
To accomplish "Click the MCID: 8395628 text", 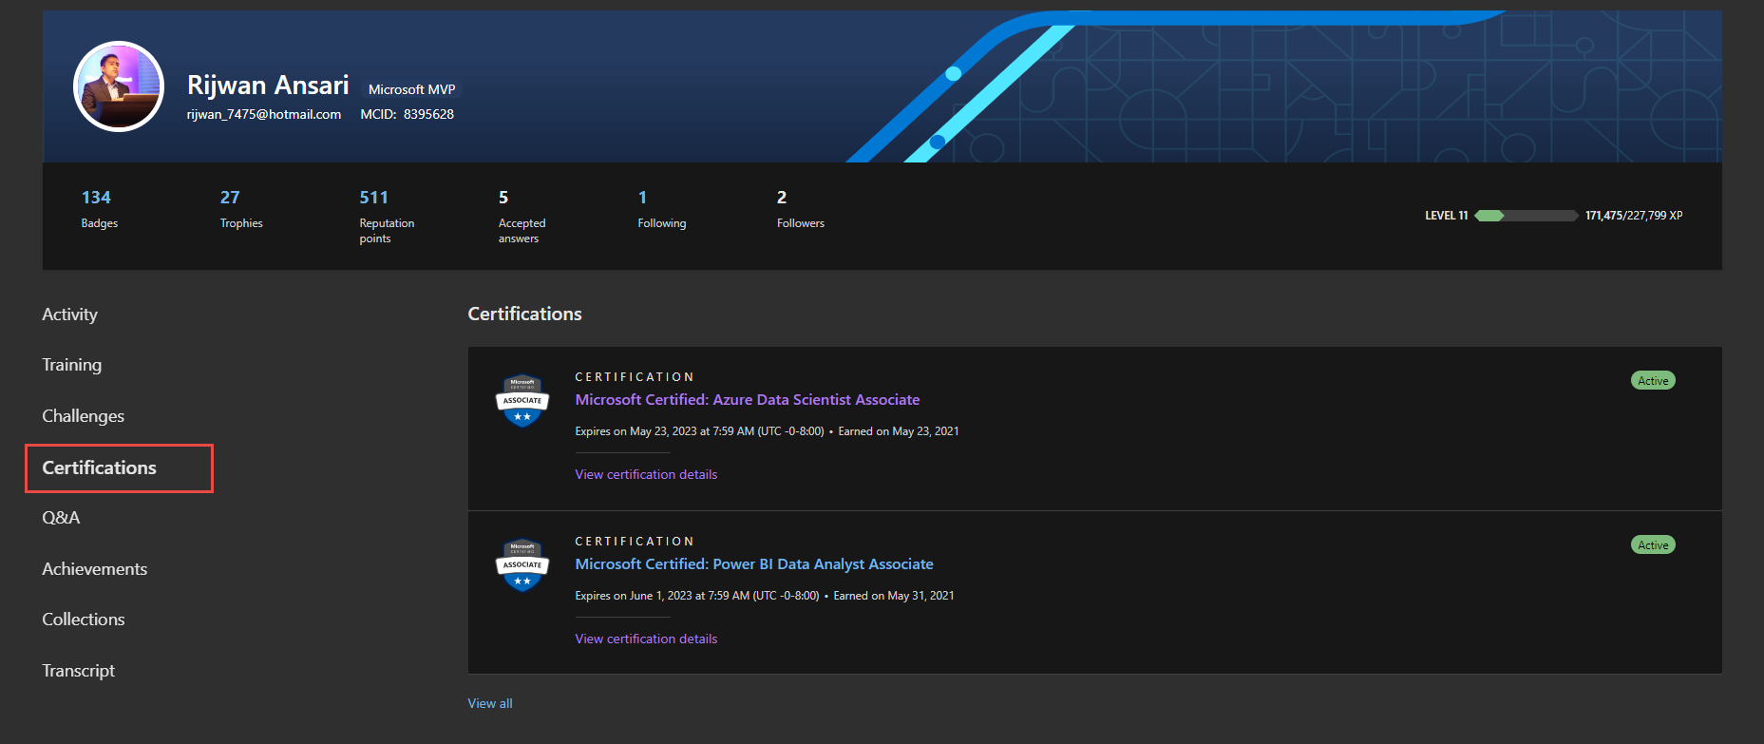I will click(x=407, y=114).
